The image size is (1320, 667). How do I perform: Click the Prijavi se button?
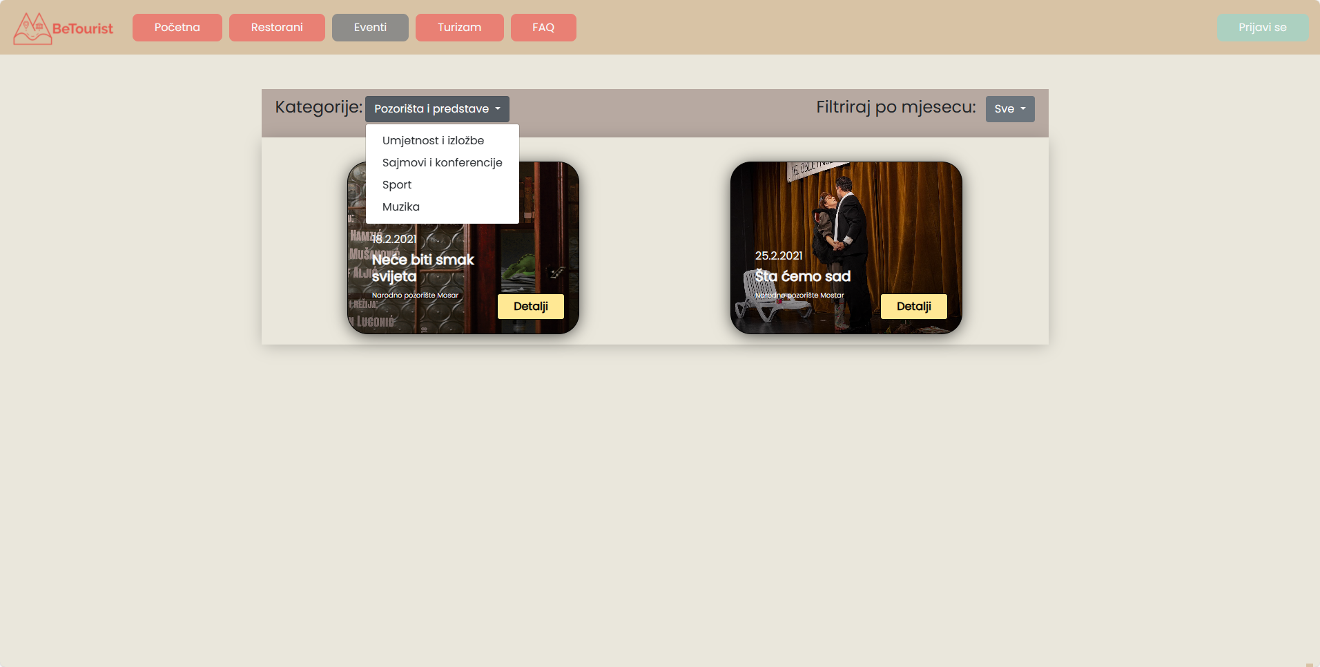pos(1262,28)
